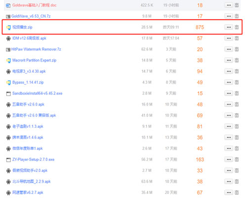Click the Bypass_1.14.41.zip file name
The height and width of the screenshot is (198, 247).
point(28,82)
